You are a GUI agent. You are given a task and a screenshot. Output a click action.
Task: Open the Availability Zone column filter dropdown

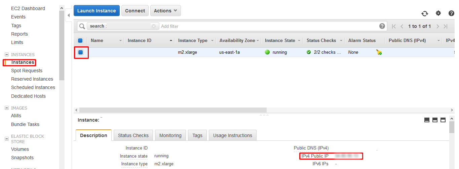(x=258, y=41)
